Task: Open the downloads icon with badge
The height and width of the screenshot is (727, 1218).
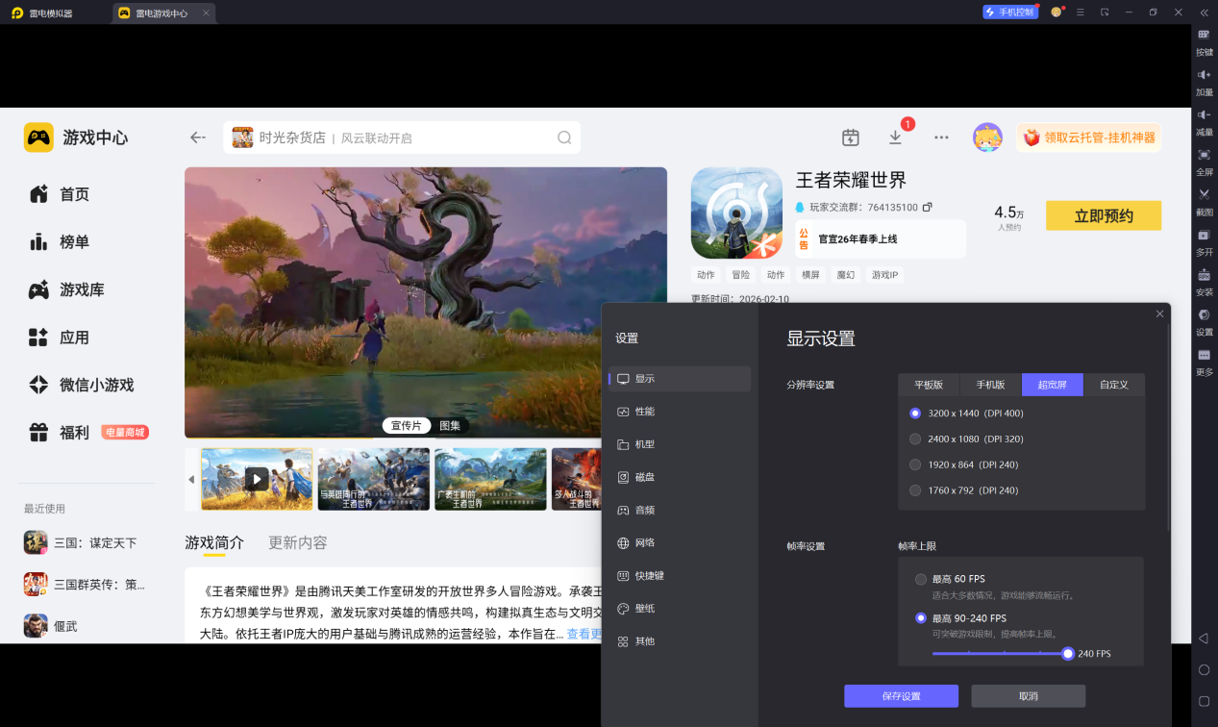Action: tap(896, 138)
